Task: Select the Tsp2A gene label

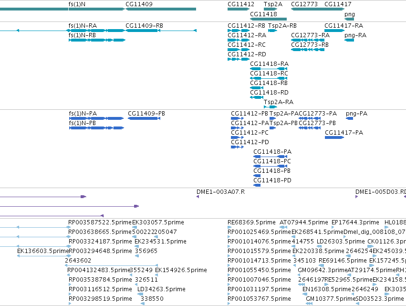Action: click(273, 4)
